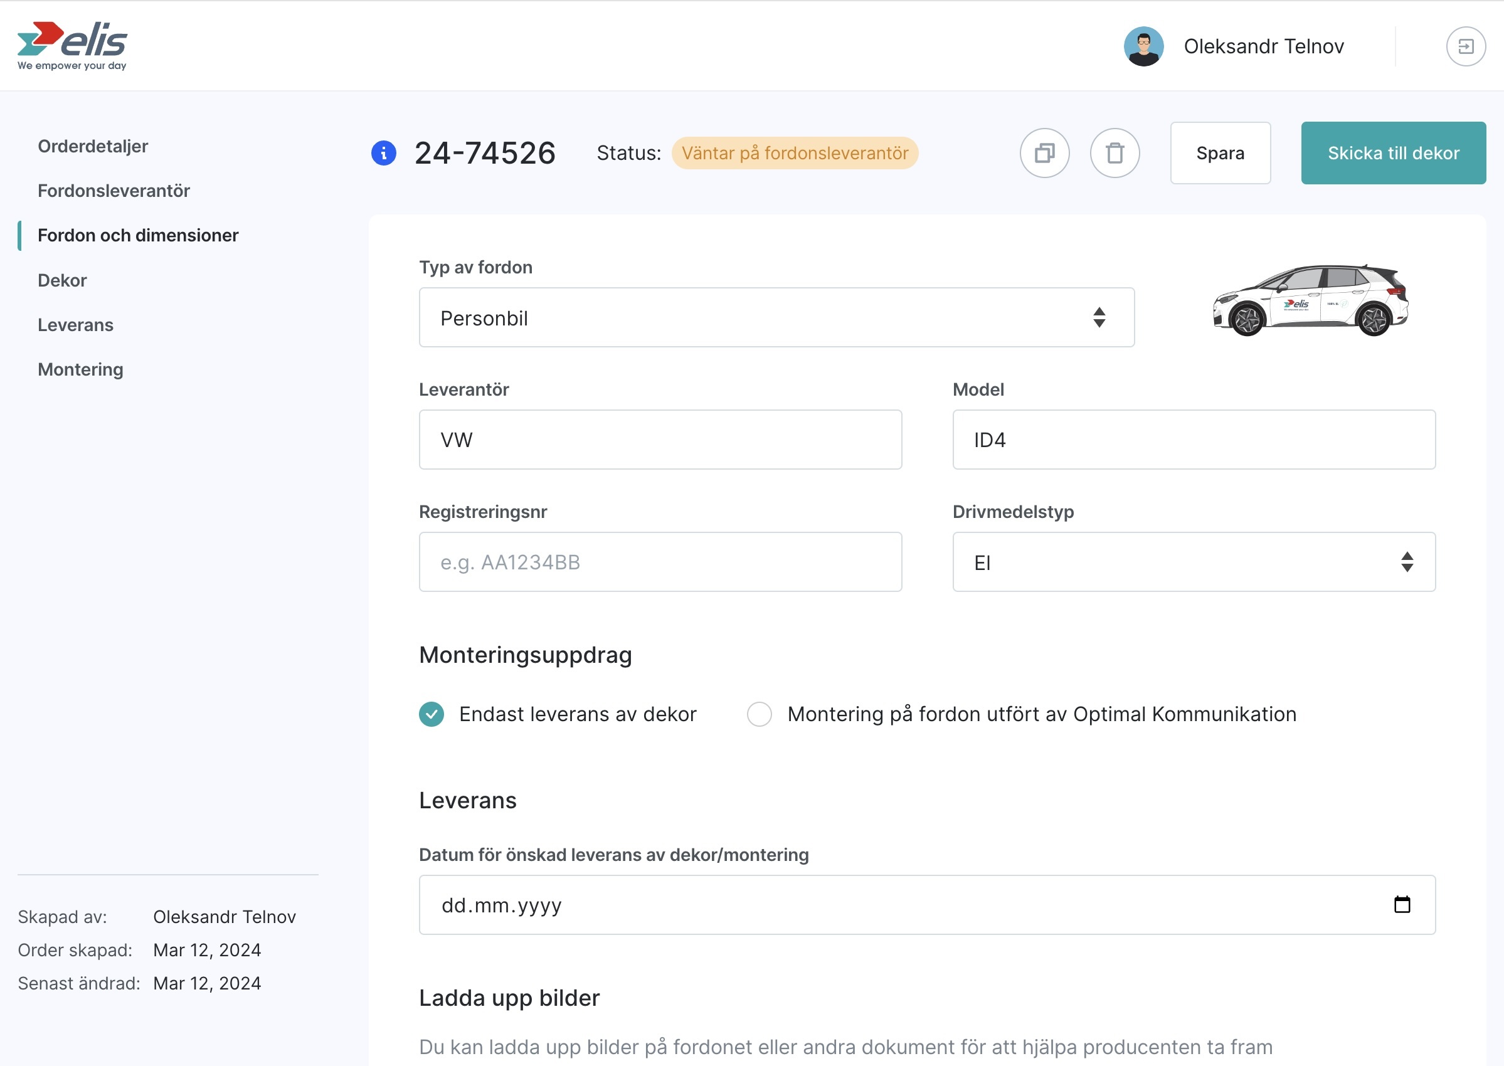Click the Oleksandr Telnov name in header
Screen dimensions: 1504x1066
click(x=1264, y=46)
